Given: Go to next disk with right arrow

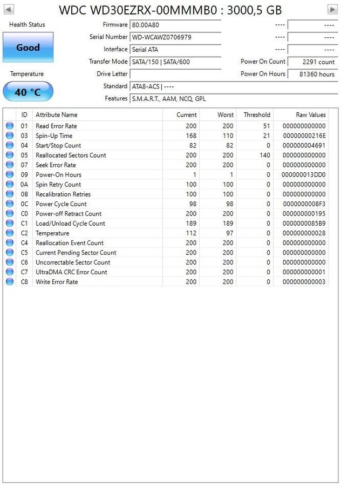Looking at the screenshot, I should tap(332, 10).
